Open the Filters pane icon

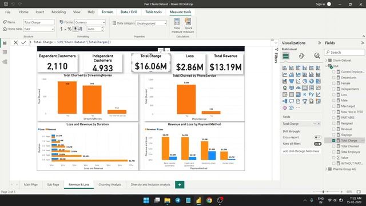(276, 50)
